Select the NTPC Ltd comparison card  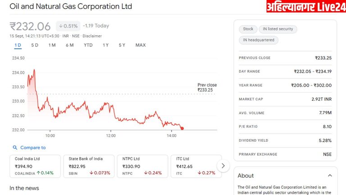pyautogui.click(x=142, y=166)
